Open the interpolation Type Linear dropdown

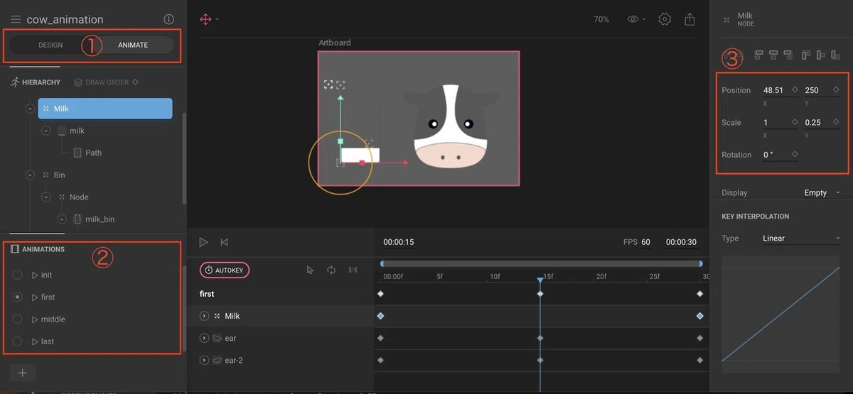[x=801, y=239]
